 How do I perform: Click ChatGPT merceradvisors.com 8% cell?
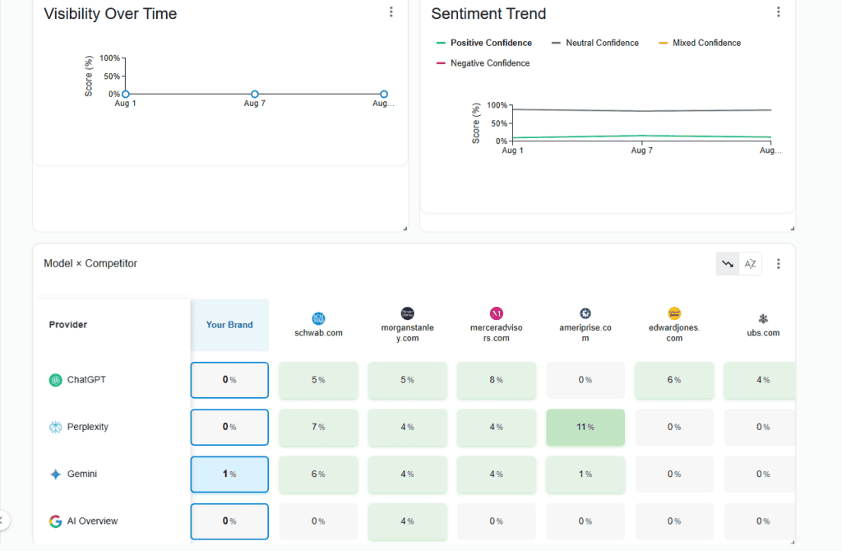pos(496,380)
